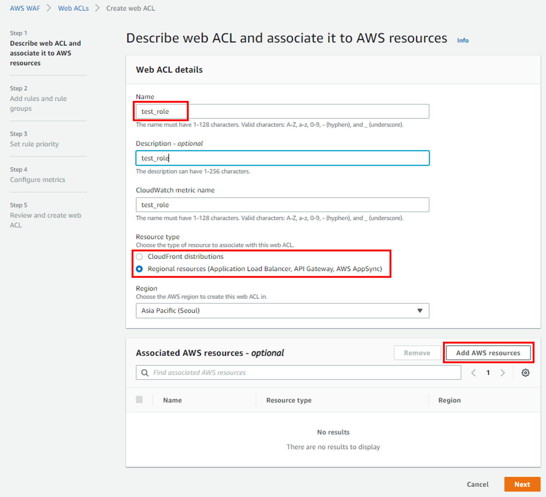Open table preferences gear icon

(x=525, y=373)
